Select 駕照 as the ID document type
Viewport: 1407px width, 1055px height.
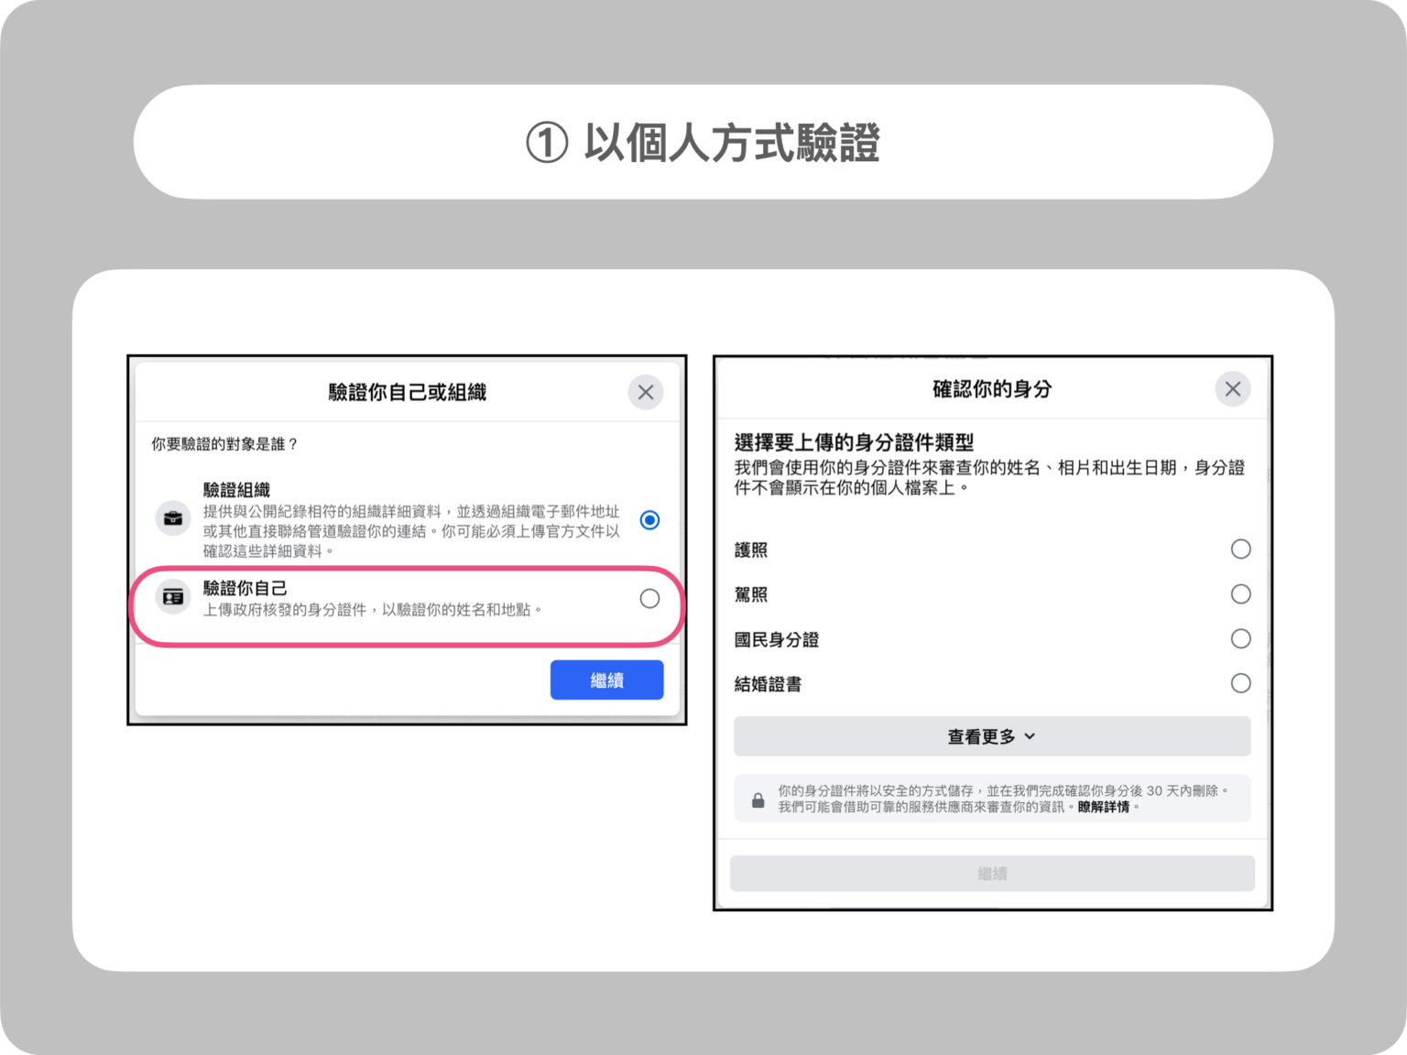[x=1241, y=593]
